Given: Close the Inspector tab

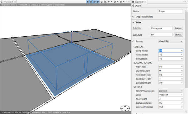Looking at the screenshot, I should (x=145, y=2).
